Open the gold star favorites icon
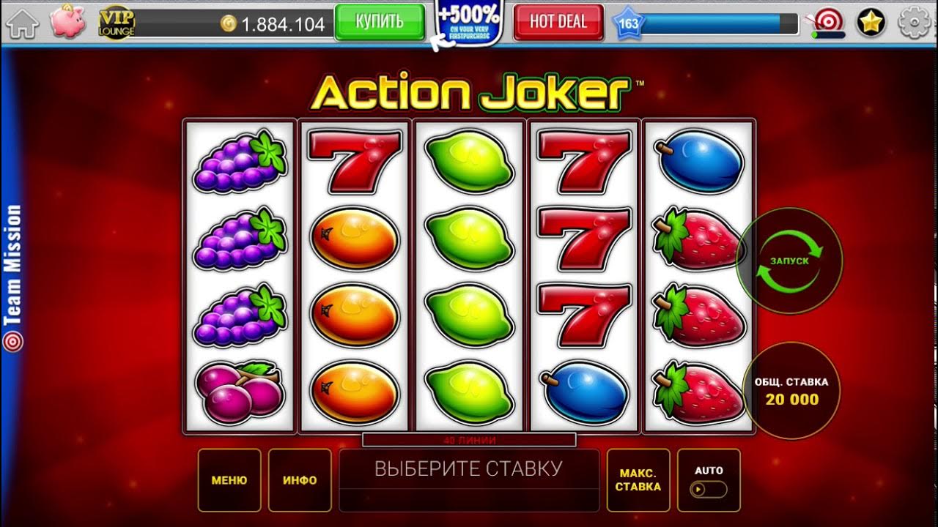Viewport: 938px width, 527px height. tap(871, 23)
